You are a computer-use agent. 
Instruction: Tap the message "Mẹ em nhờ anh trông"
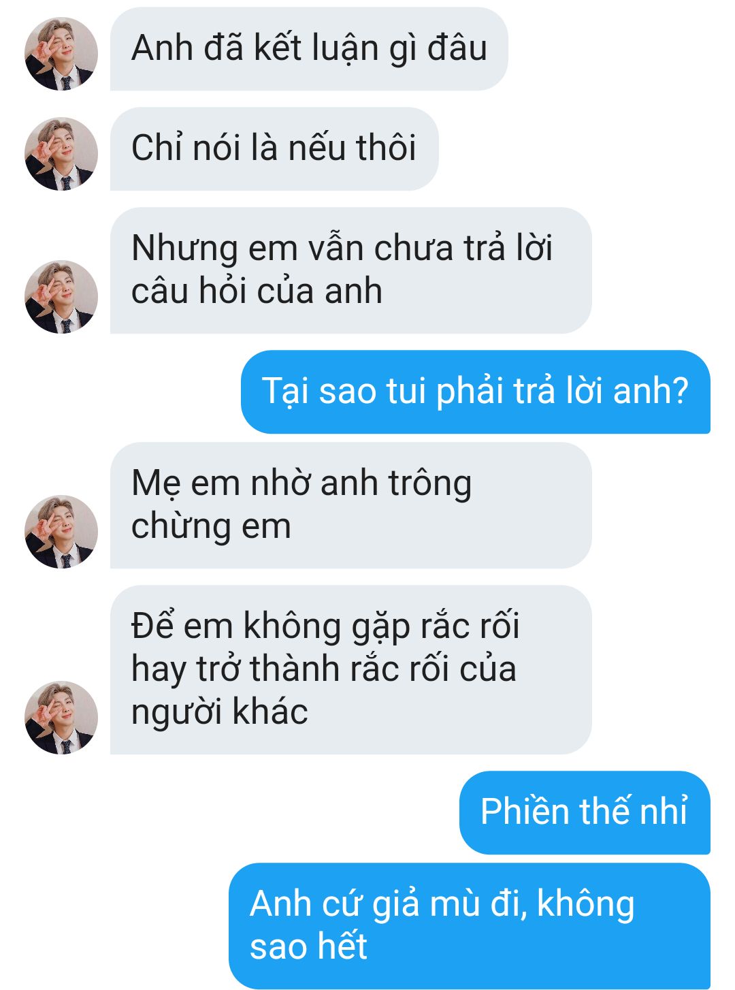pos(301,483)
